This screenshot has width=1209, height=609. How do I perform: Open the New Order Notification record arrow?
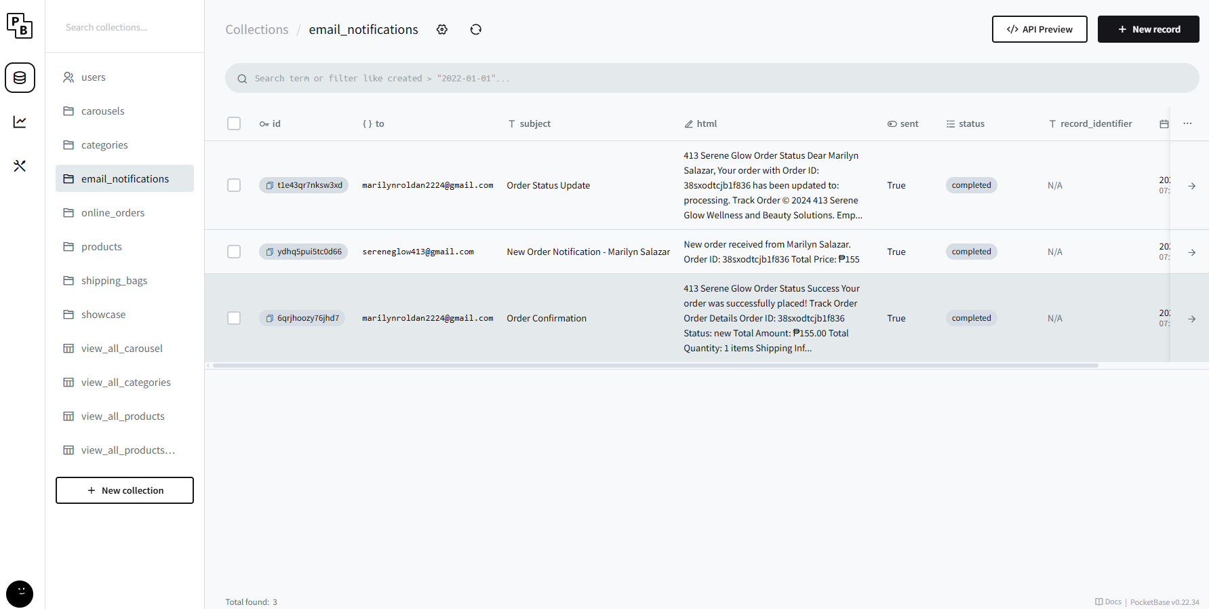click(1191, 252)
